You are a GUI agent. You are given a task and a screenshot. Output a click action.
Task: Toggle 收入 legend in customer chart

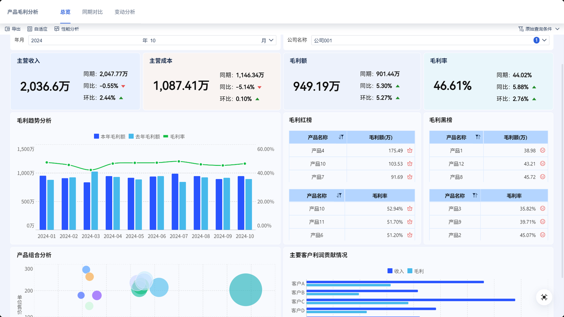(396, 271)
